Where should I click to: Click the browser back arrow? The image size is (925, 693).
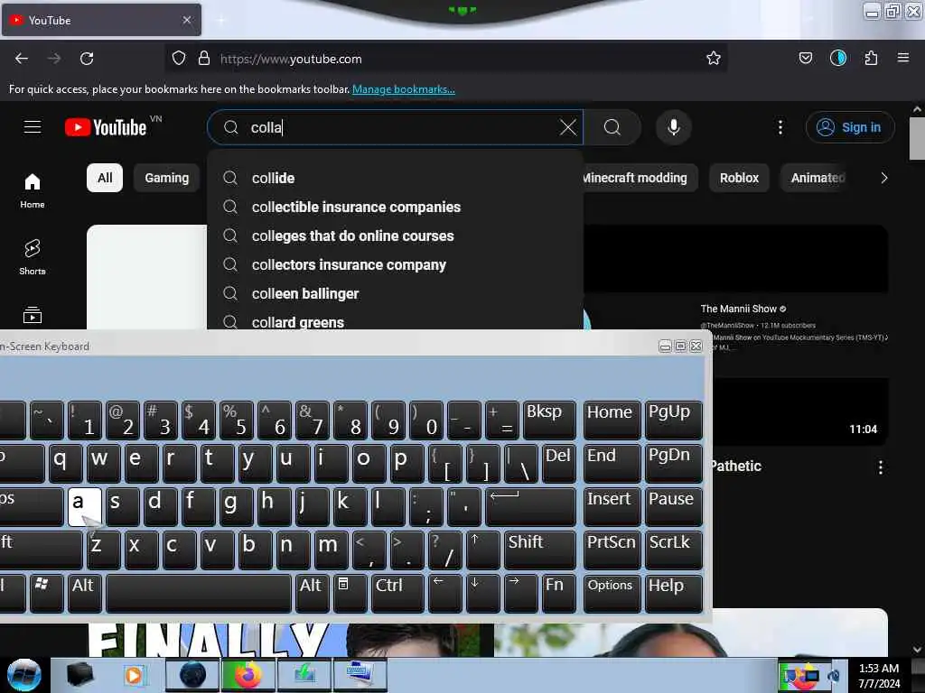point(22,59)
